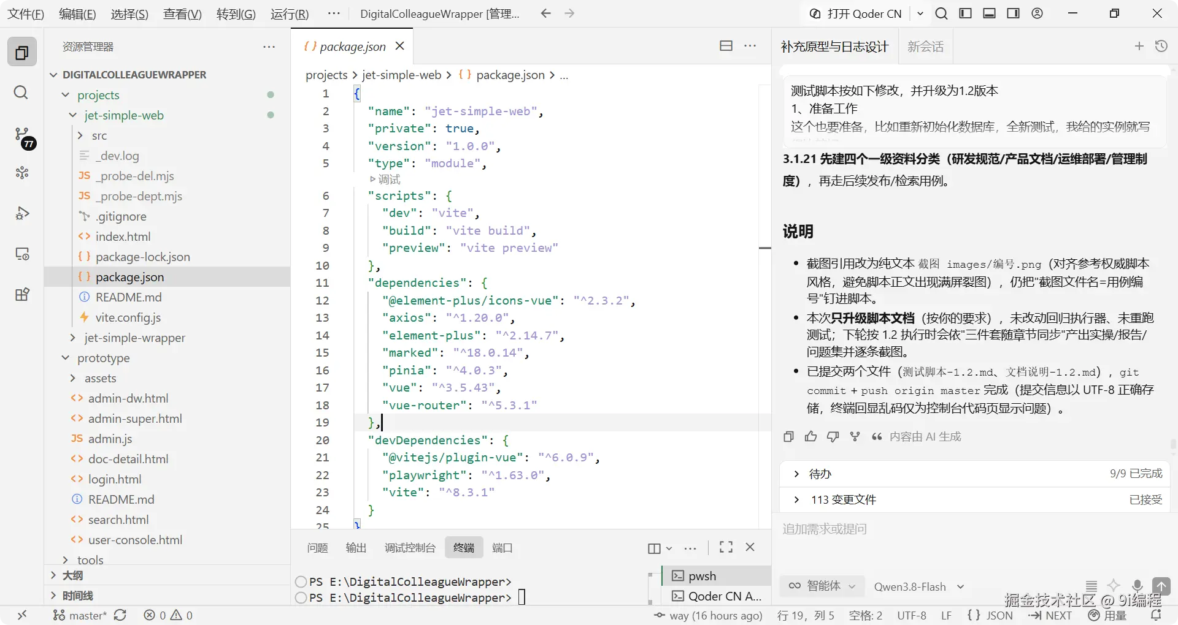
Task: Open chat history clock icon
Action: [1161, 46]
